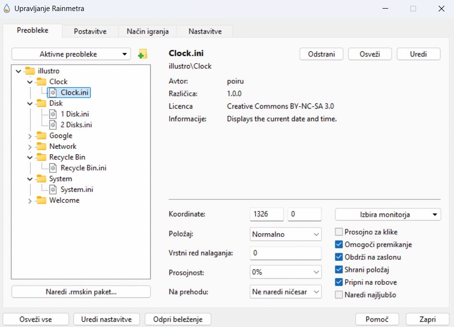Open the Položaj combo box set to Normalno
Screen dimensions: 454x327
coord(286,234)
